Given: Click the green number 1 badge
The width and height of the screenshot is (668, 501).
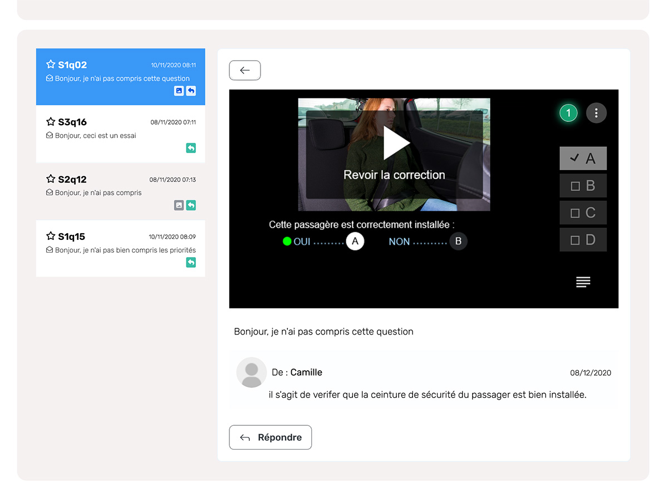Looking at the screenshot, I should (568, 113).
